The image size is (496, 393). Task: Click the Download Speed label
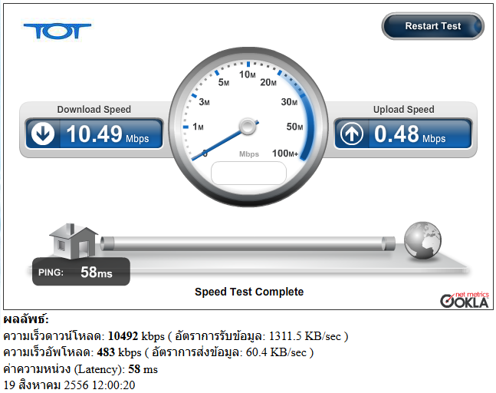(94, 109)
